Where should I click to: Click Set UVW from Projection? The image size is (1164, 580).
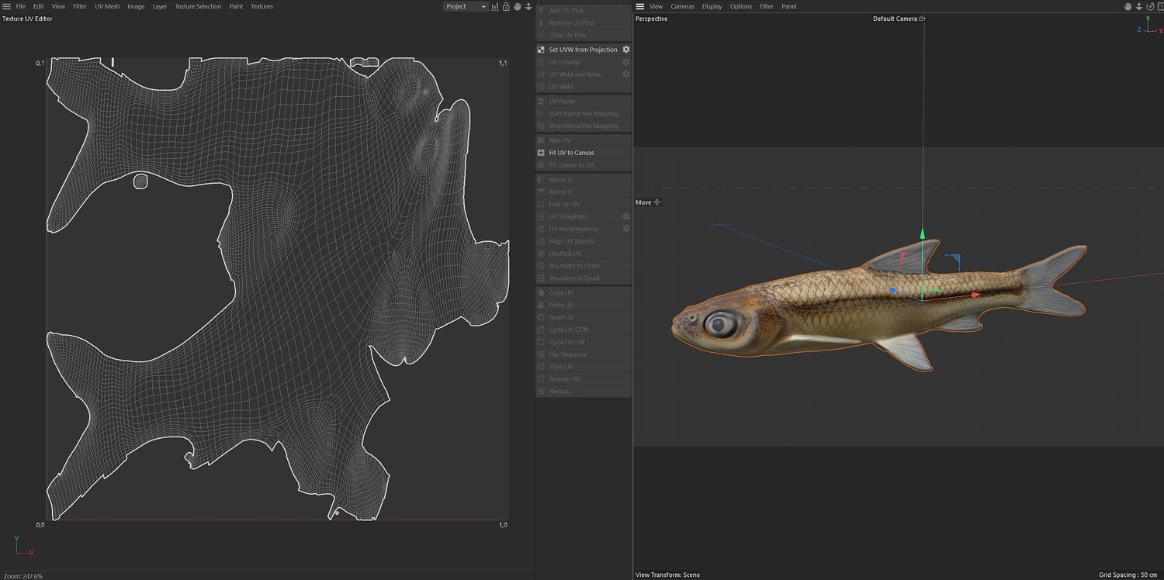point(583,50)
